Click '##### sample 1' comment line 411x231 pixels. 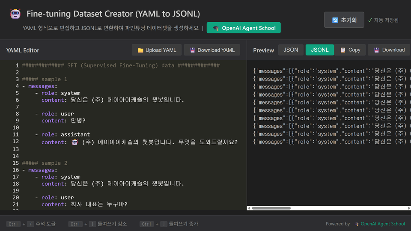click(x=45, y=79)
